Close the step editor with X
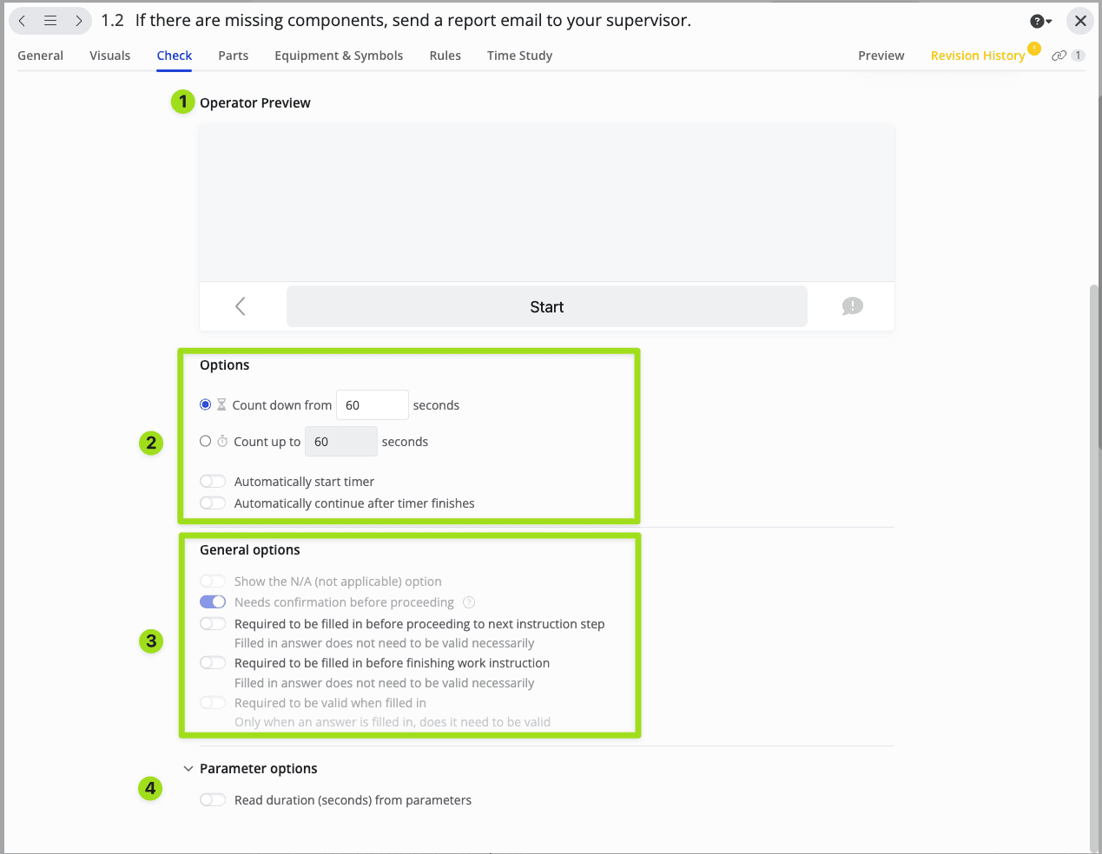The width and height of the screenshot is (1102, 854). pos(1080,21)
